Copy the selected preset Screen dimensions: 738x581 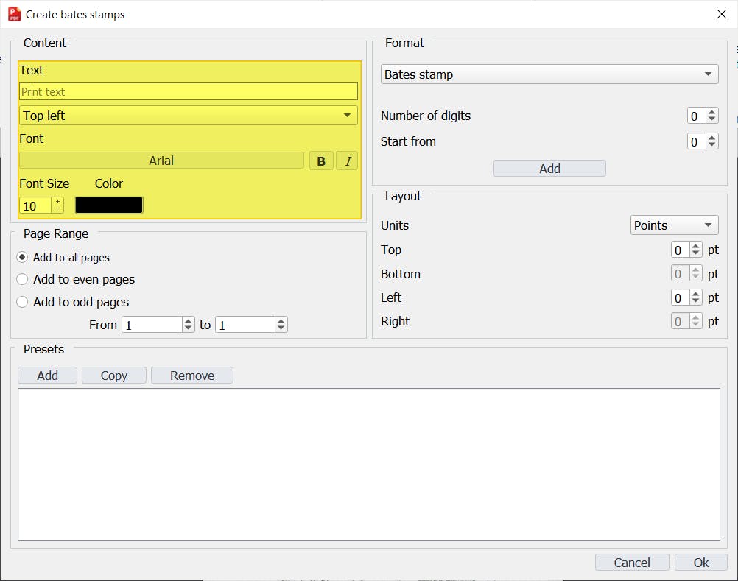pos(113,375)
